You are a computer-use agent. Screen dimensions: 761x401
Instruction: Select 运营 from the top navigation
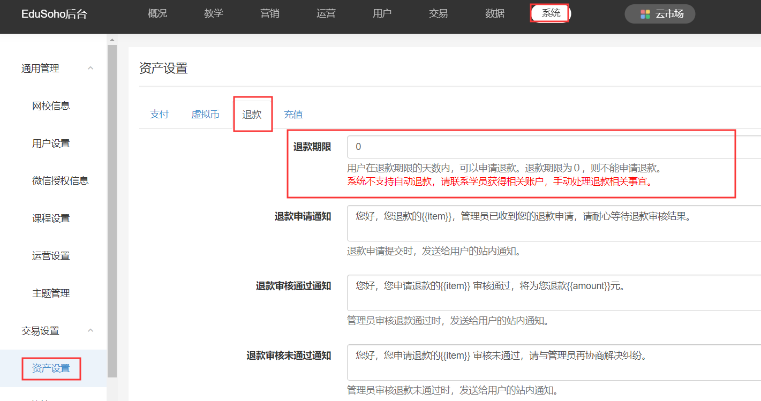pyautogui.click(x=326, y=13)
